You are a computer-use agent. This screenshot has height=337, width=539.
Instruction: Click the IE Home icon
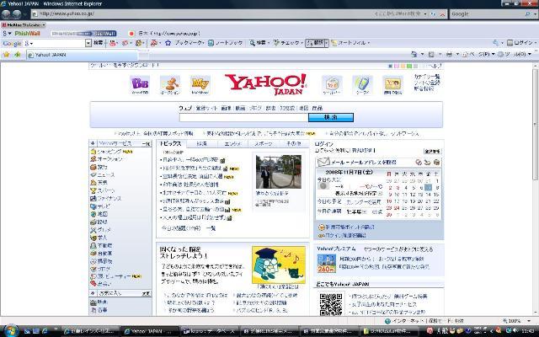(414, 54)
